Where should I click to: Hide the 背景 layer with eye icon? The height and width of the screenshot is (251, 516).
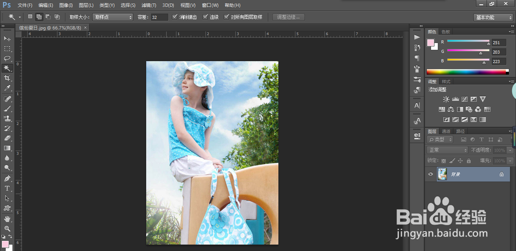(430, 174)
